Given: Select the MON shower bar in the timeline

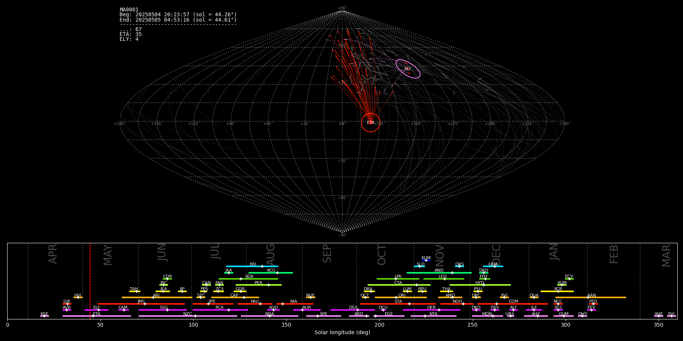Looking at the screenshot, I should tap(487, 316).
